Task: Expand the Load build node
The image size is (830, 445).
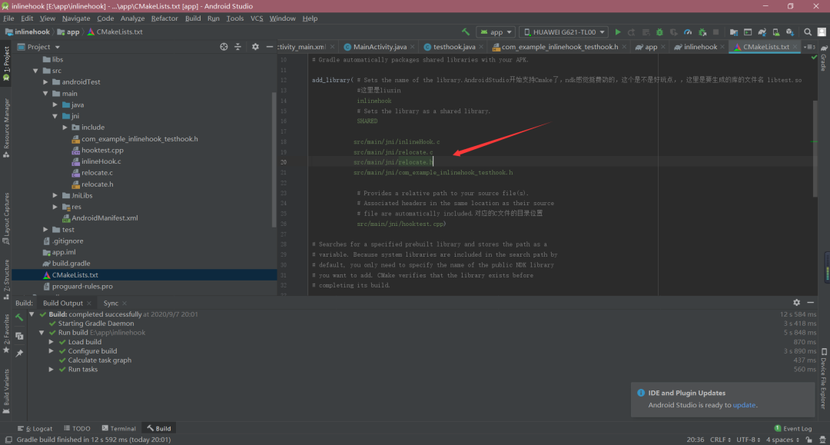Action: click(x=51, y=342)
